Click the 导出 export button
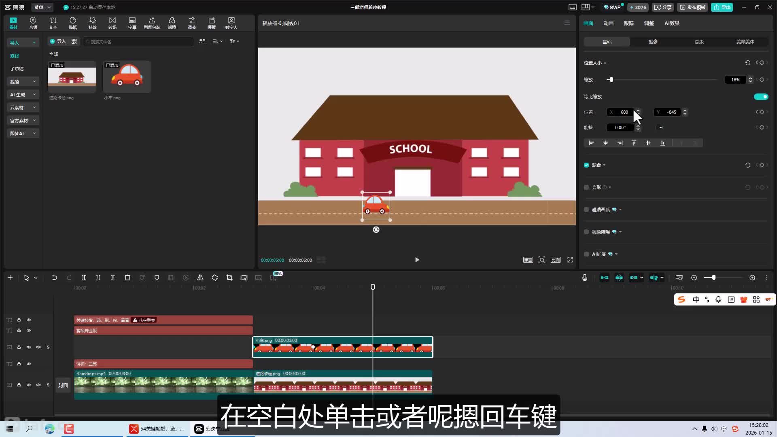 coord(722,7)
